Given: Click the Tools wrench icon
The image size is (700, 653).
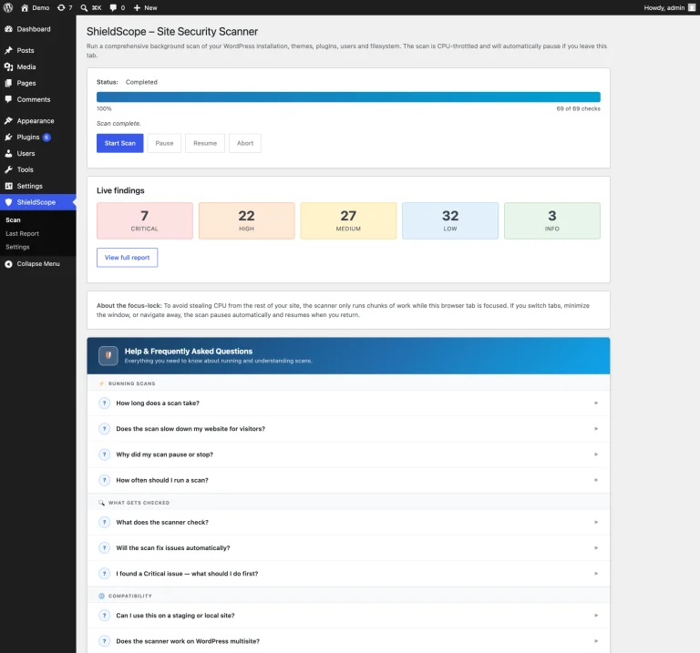Looking at the screenshot, I should [x=8, y=169].
